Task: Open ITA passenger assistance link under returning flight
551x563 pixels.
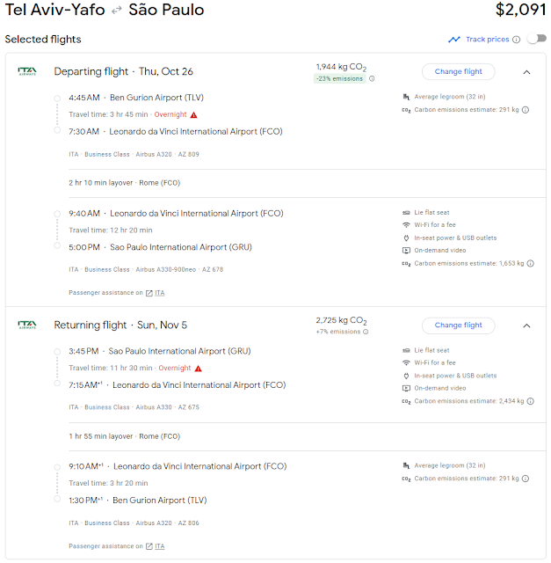Action: pos(156,546)
